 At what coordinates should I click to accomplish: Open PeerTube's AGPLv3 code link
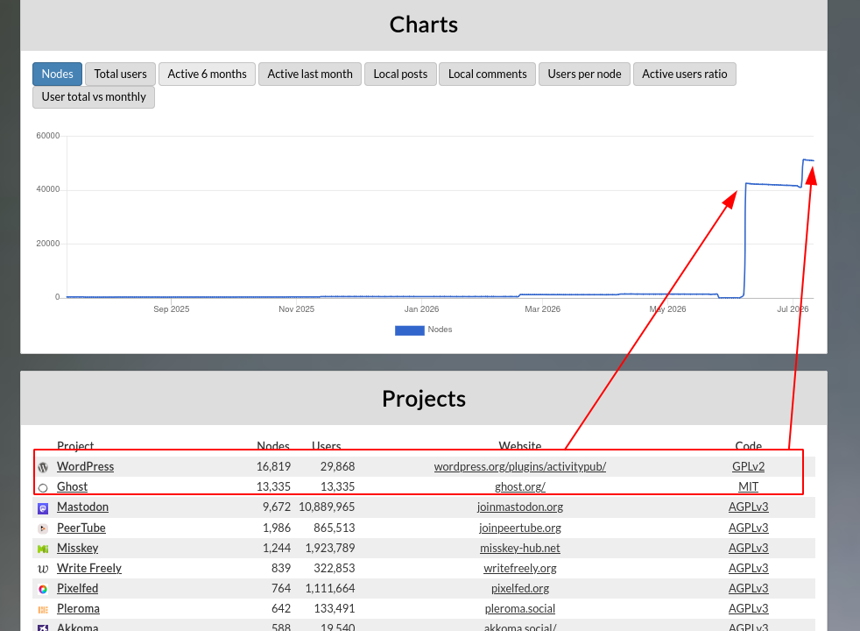tap(748, 528)
